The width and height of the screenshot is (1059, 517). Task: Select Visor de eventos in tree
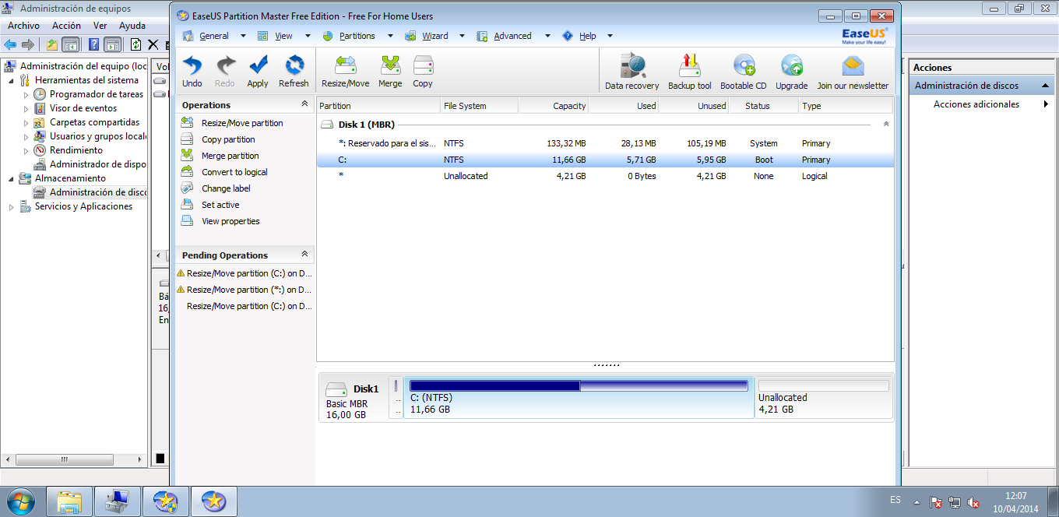(x=83, y=108)
